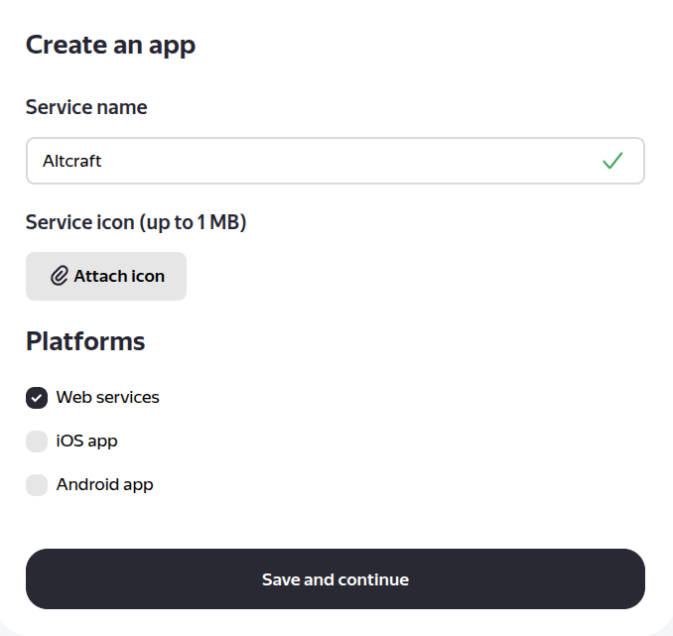
Task: Click the paperclip icon
Action: [60, 276]
